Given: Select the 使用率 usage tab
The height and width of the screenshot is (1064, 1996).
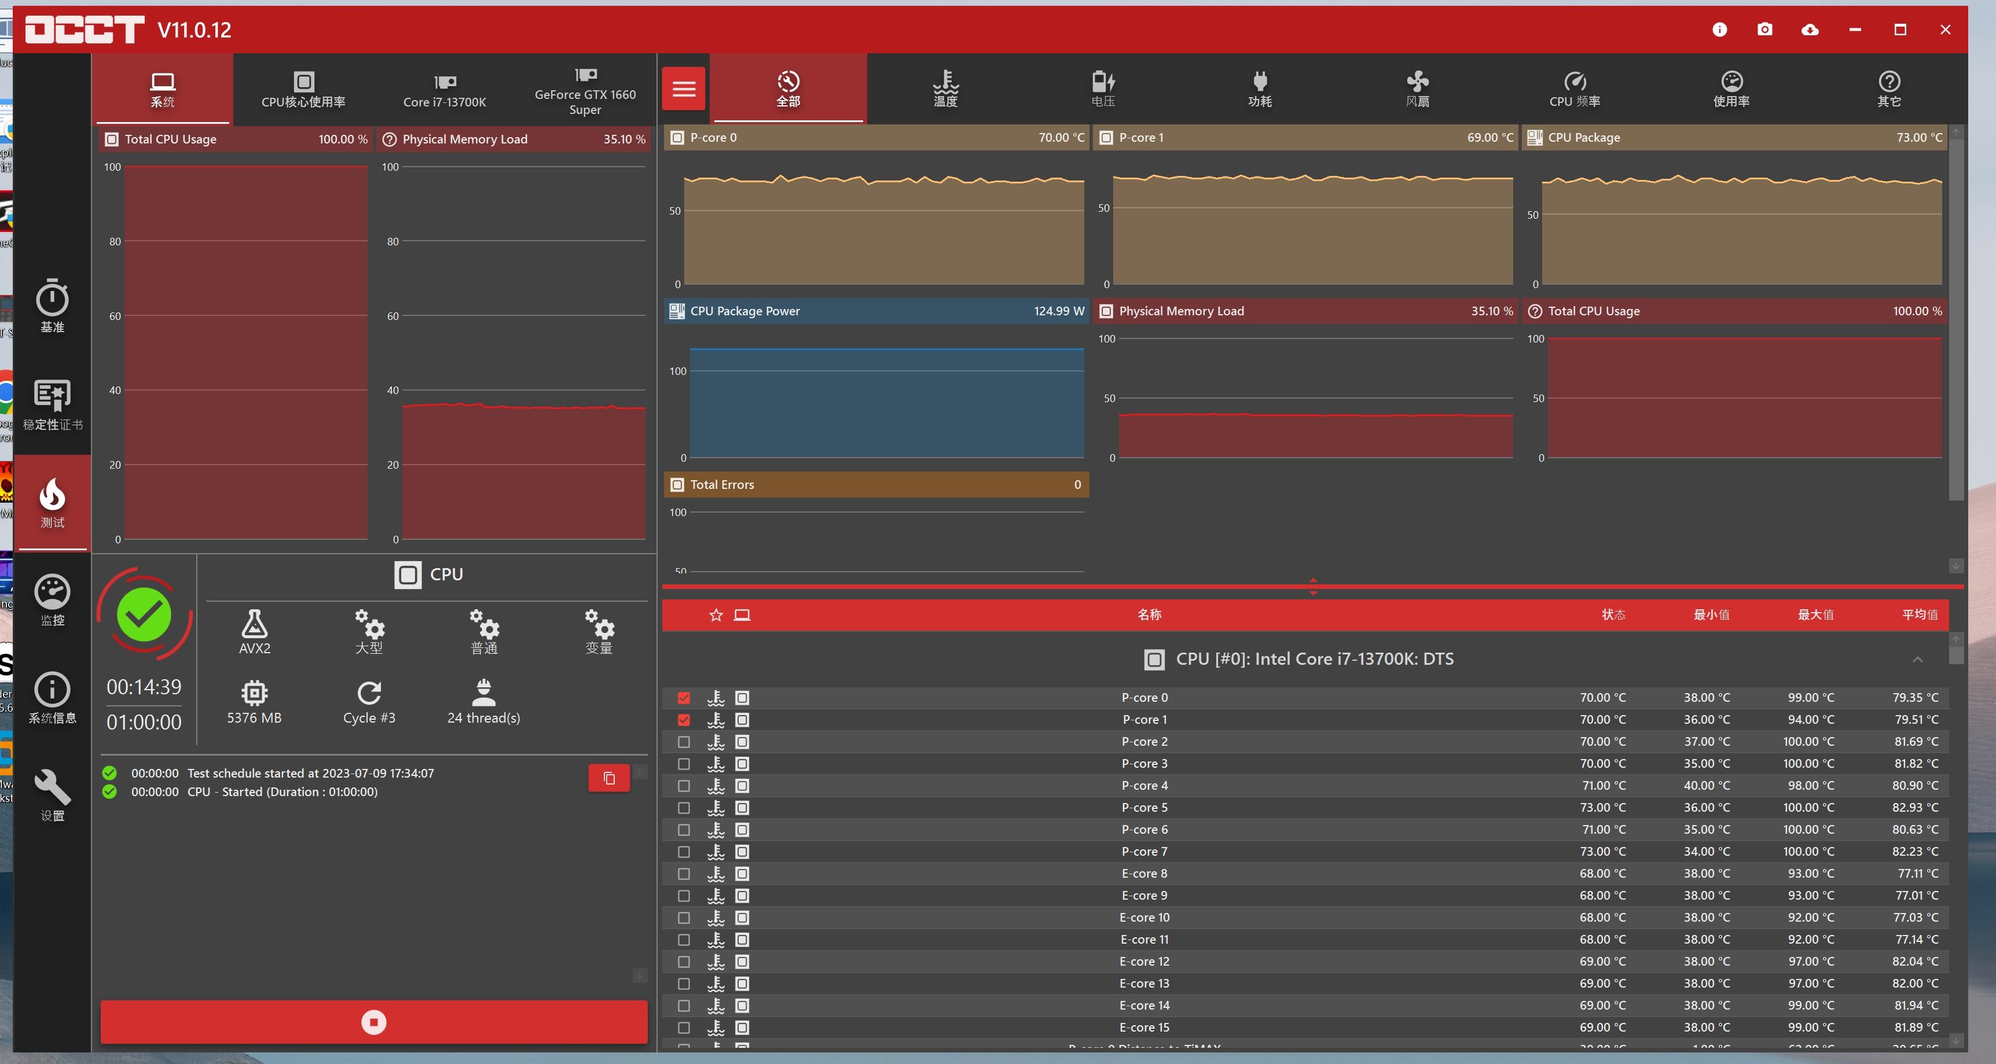Looking at the screenshot, I should tap(1732, 89).
